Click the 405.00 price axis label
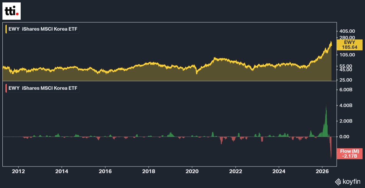365x188 pixels. pyautogui.click(x=348, y=31)
